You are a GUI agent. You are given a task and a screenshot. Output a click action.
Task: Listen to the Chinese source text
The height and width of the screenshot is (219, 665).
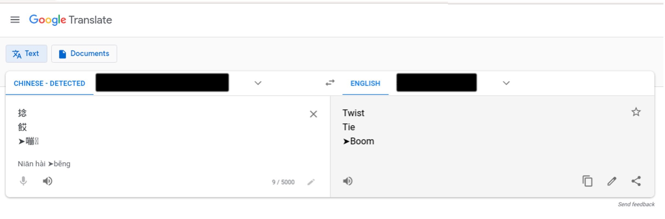47,181
